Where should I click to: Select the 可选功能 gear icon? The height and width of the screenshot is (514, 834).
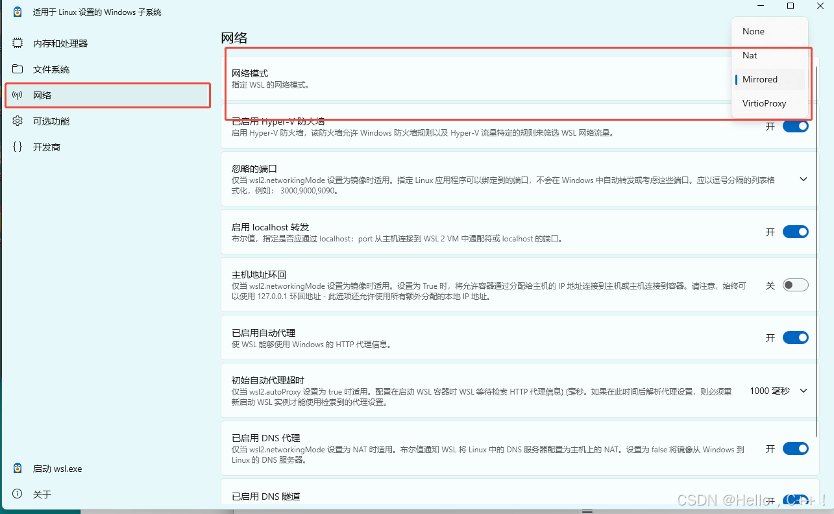[x=18, y=121]
